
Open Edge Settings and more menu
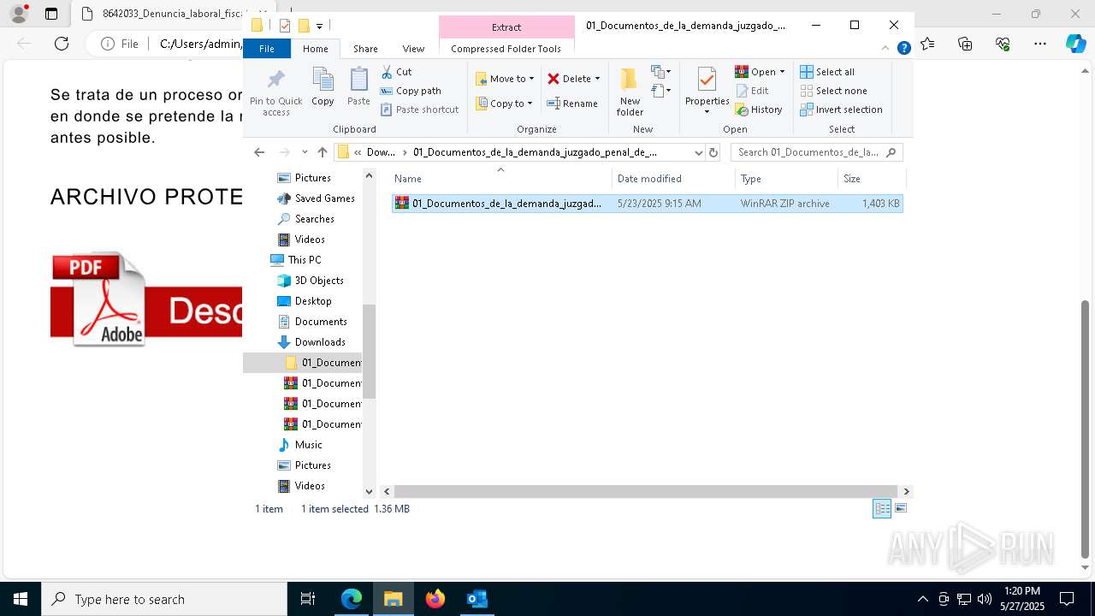click(x=1040, y=44)
